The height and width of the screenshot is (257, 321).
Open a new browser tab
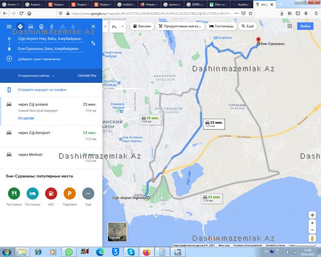280,4
